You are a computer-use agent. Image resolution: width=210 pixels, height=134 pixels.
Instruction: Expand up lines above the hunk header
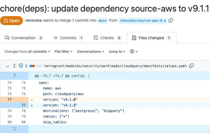14,76
